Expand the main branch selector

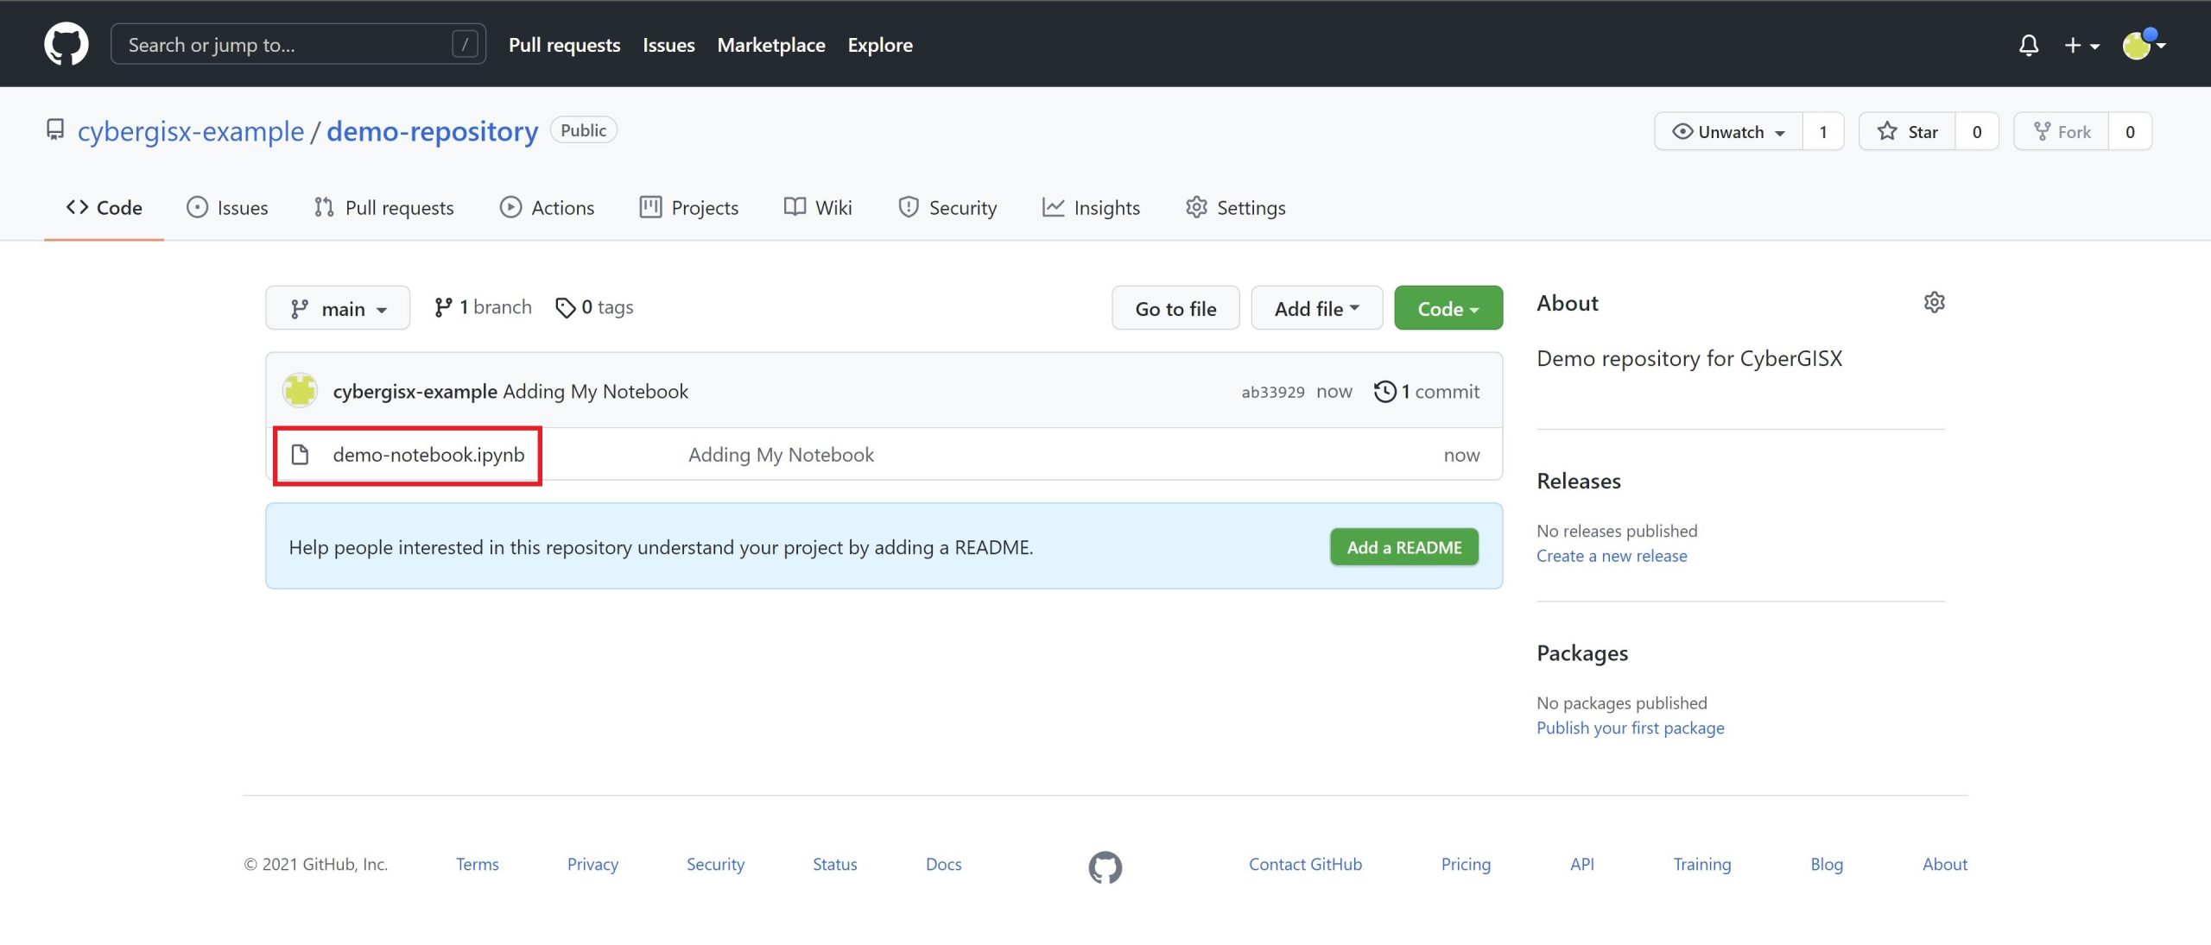[x=338, y=308]
